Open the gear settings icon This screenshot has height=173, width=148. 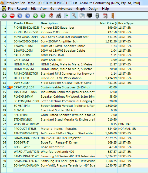tap(97, 16)
